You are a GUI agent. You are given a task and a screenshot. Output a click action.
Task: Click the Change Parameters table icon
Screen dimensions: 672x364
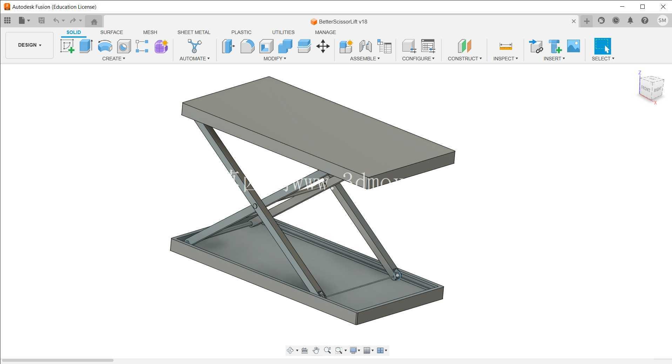(x=428, y=46)
